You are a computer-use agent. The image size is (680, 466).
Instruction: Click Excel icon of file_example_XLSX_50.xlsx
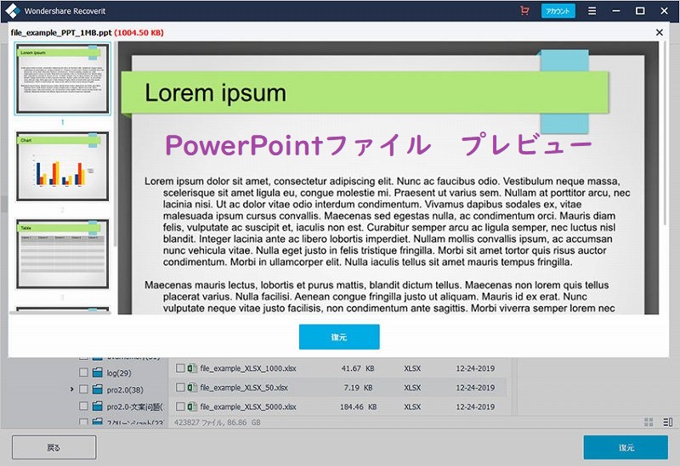click(192, 388)
